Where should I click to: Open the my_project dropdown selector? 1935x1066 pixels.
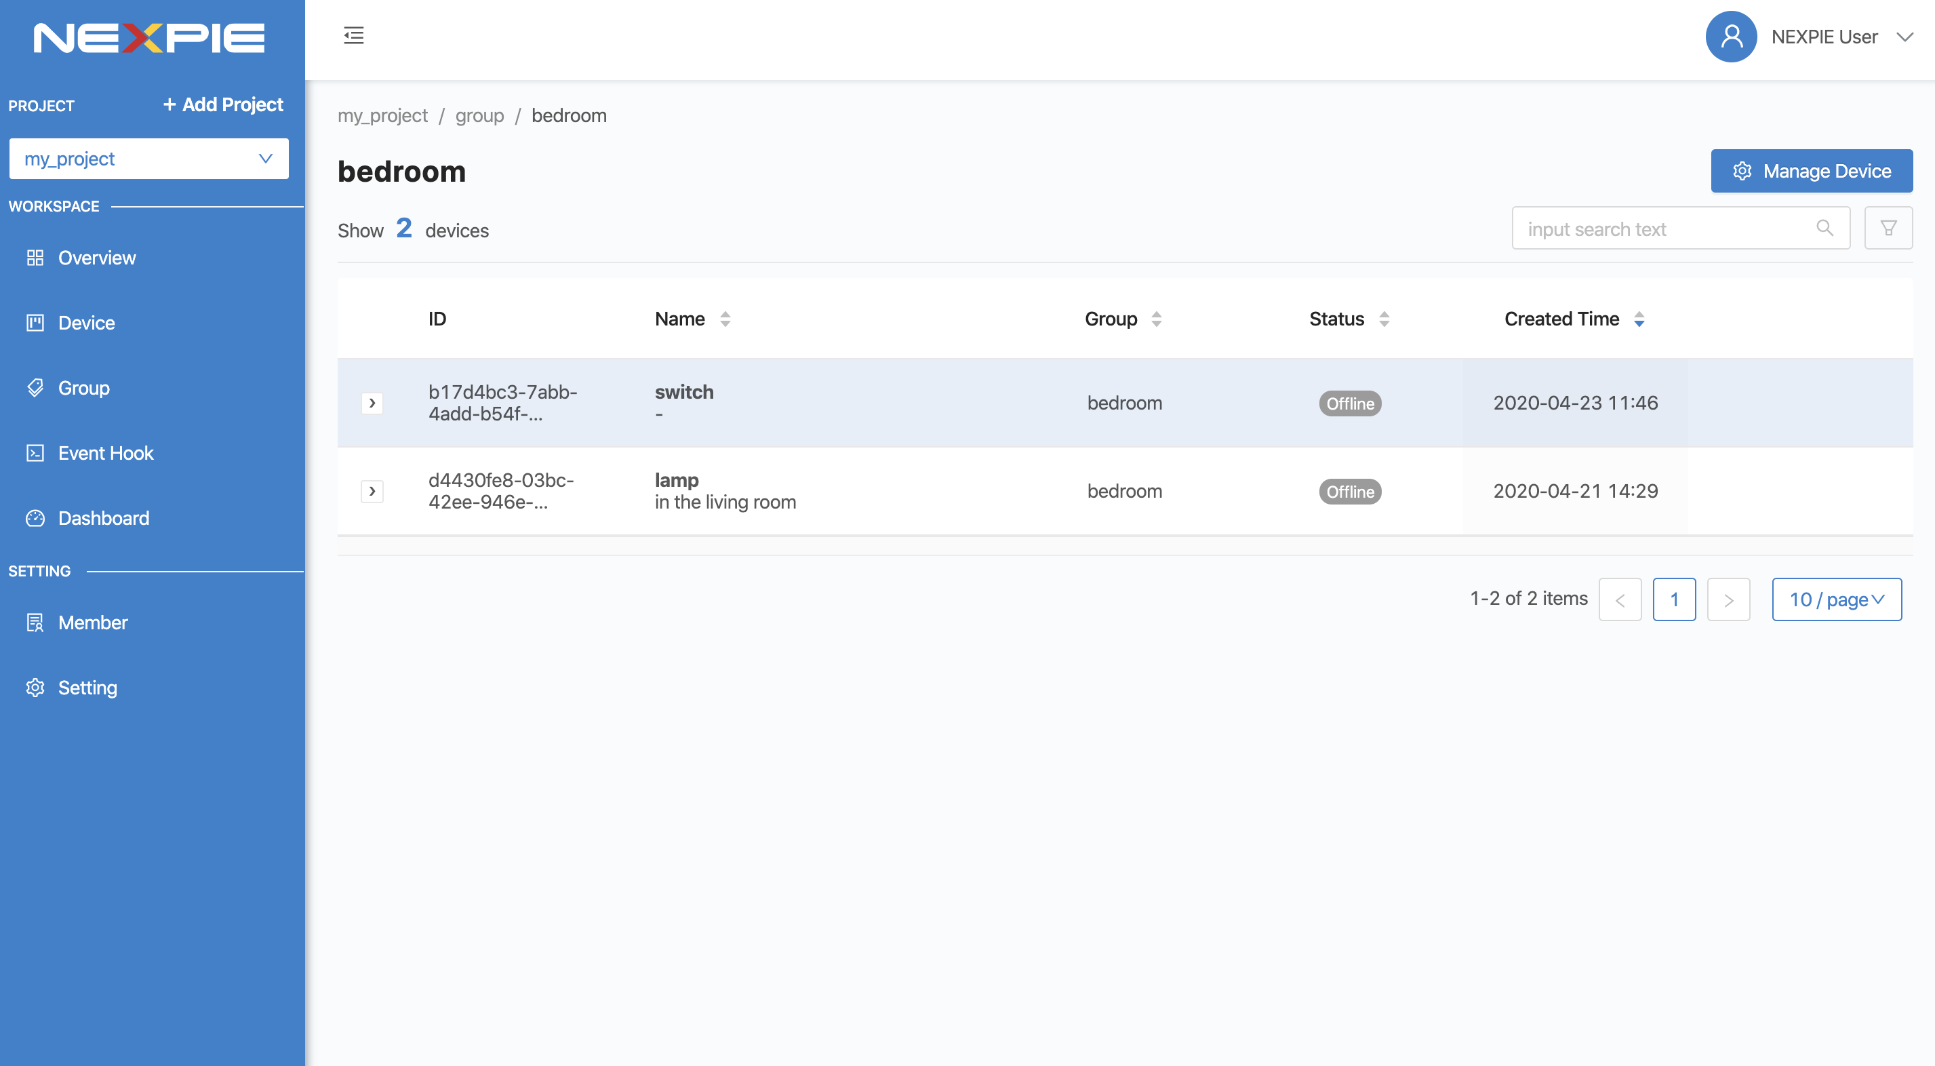tap(150, 157)
